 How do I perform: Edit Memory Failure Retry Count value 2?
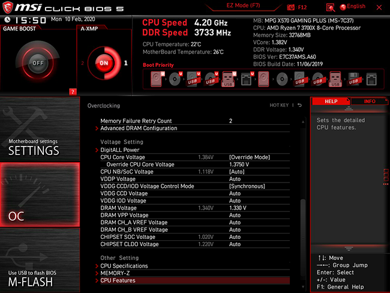click(x=230, y=121)
